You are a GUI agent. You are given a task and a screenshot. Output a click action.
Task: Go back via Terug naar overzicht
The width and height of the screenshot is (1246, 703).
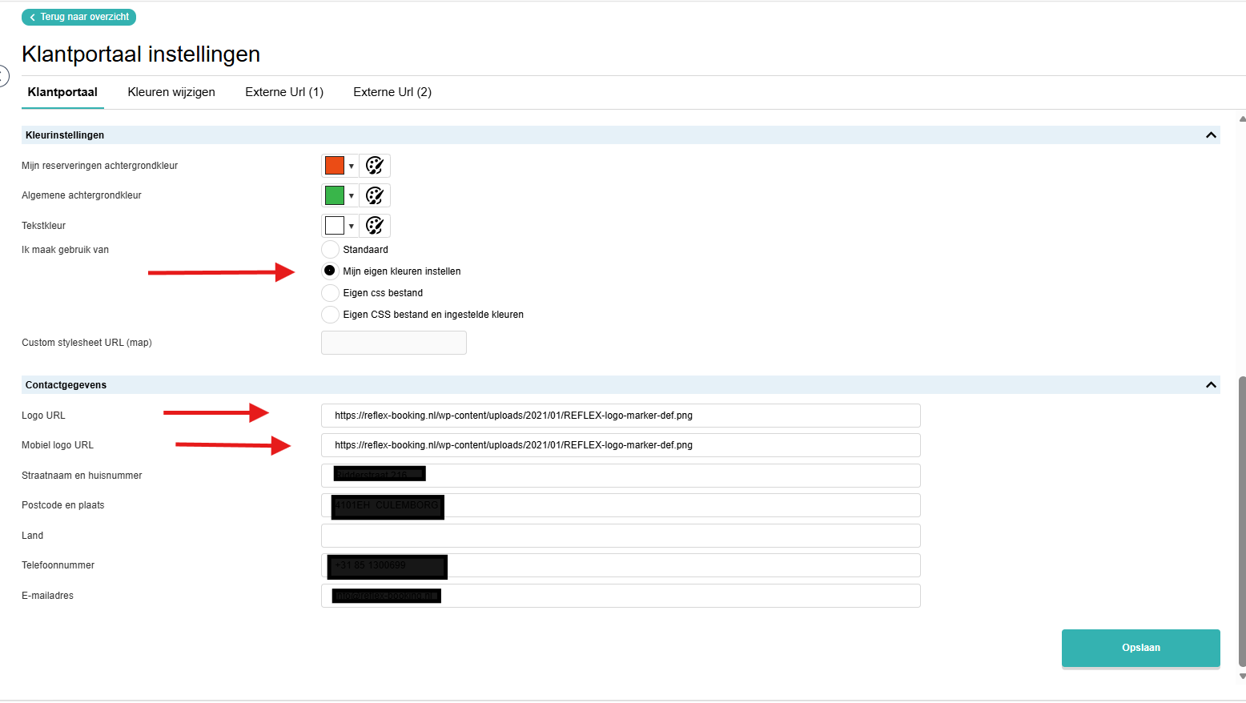pos(78,17)
